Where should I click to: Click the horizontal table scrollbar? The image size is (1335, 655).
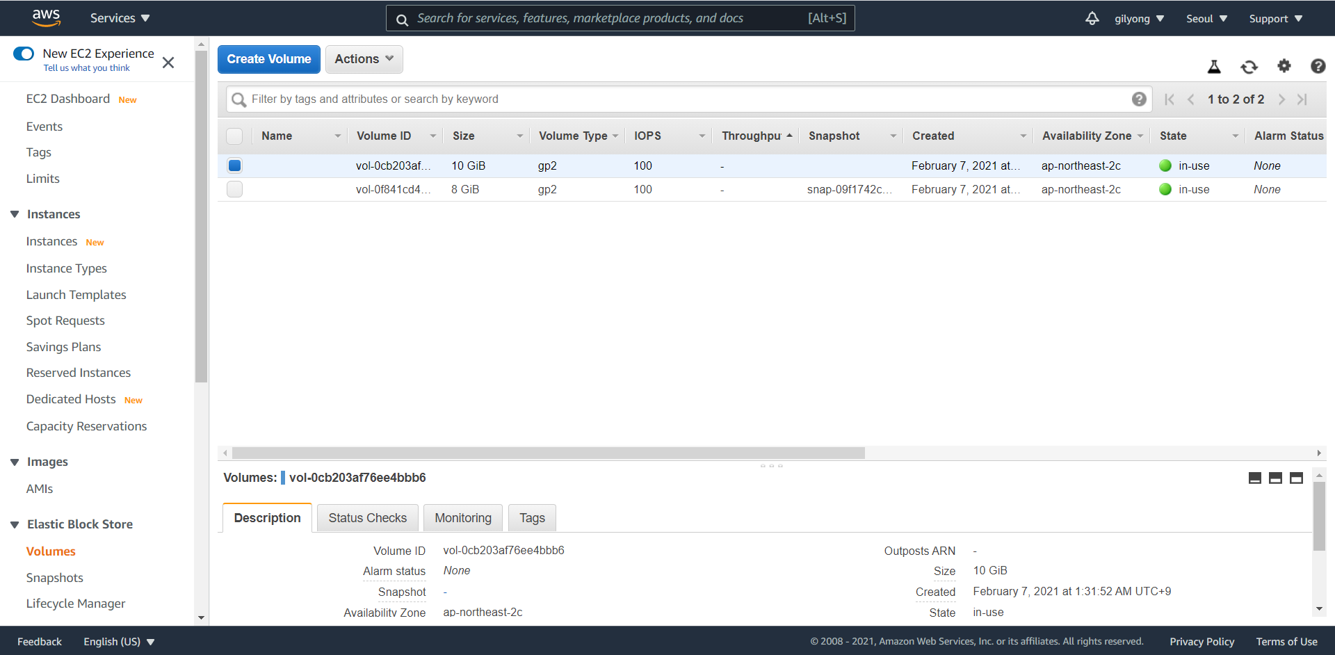pyautogui.click(x=548, y=453)
